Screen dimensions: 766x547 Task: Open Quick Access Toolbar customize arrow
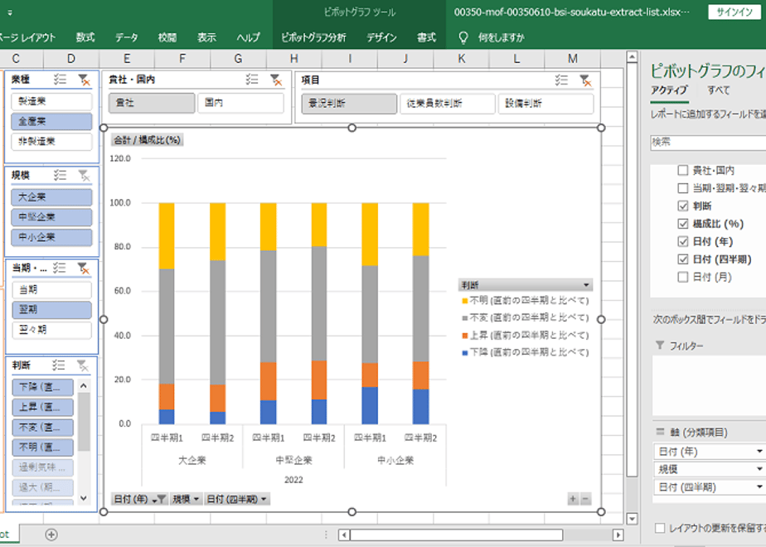click(x=10, y=12)
